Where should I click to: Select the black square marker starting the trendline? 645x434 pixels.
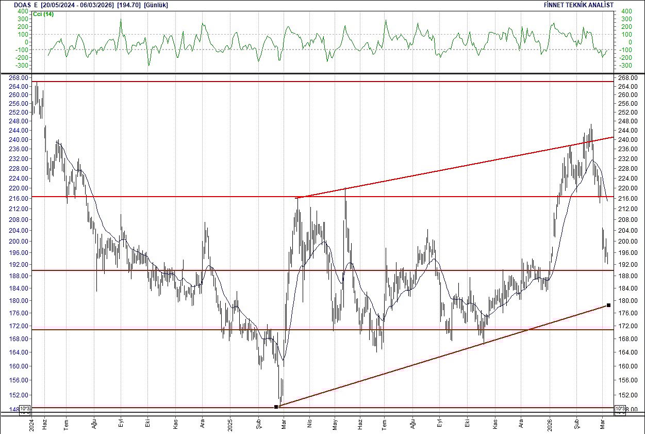coord(277,407)
